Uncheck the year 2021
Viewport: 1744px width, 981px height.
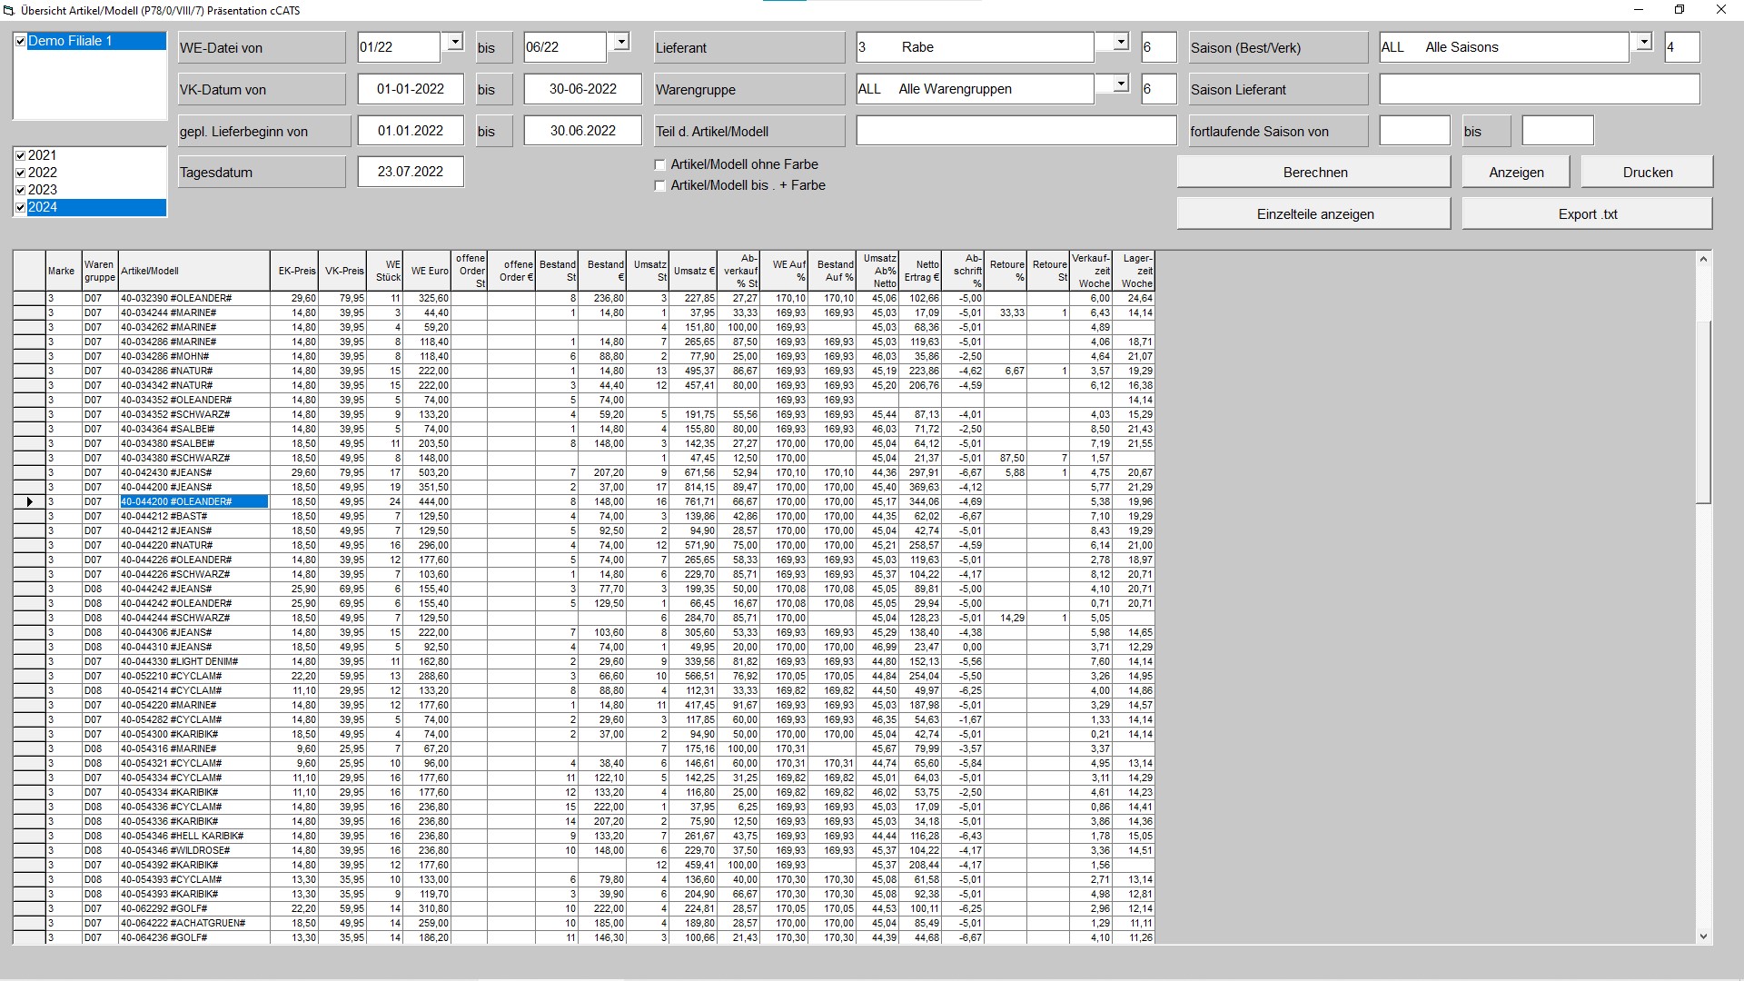point(20,154)
